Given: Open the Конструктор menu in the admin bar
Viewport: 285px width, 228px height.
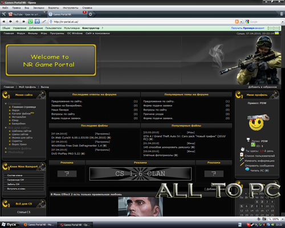Looking at the screenshot, I should click(91, 28).
